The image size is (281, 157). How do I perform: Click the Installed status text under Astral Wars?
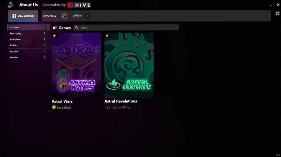pos(64,107)
